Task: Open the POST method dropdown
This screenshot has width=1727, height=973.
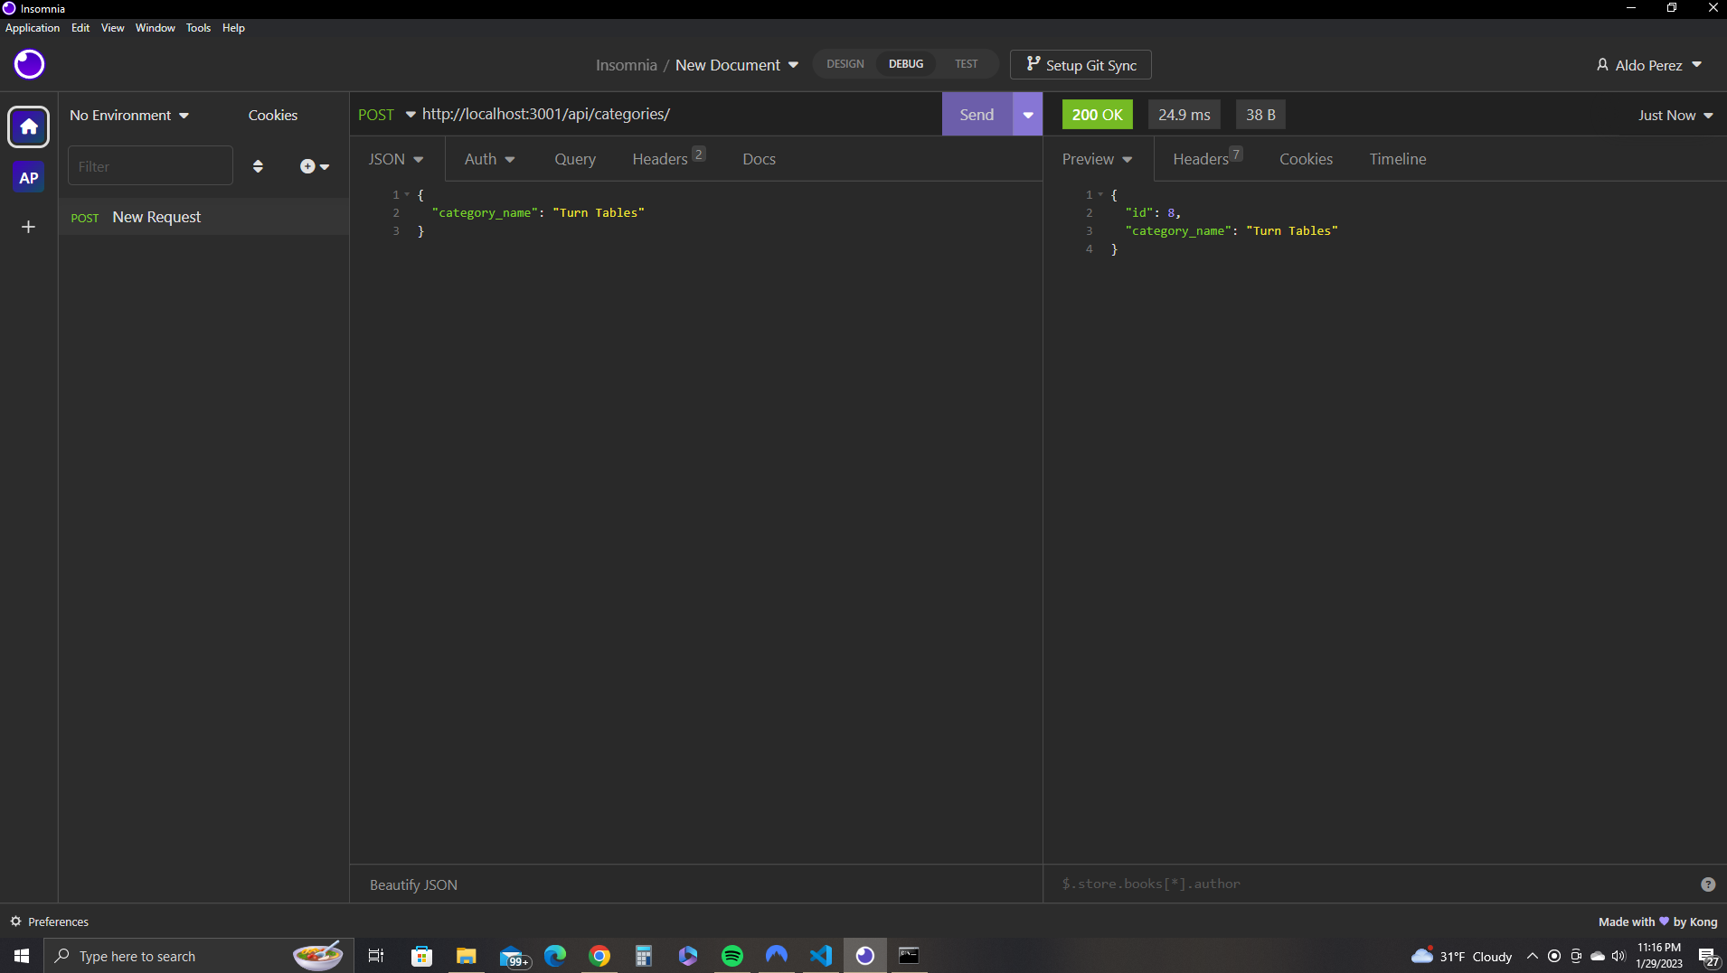Action: pyautogui.click(x=387, y=114)
